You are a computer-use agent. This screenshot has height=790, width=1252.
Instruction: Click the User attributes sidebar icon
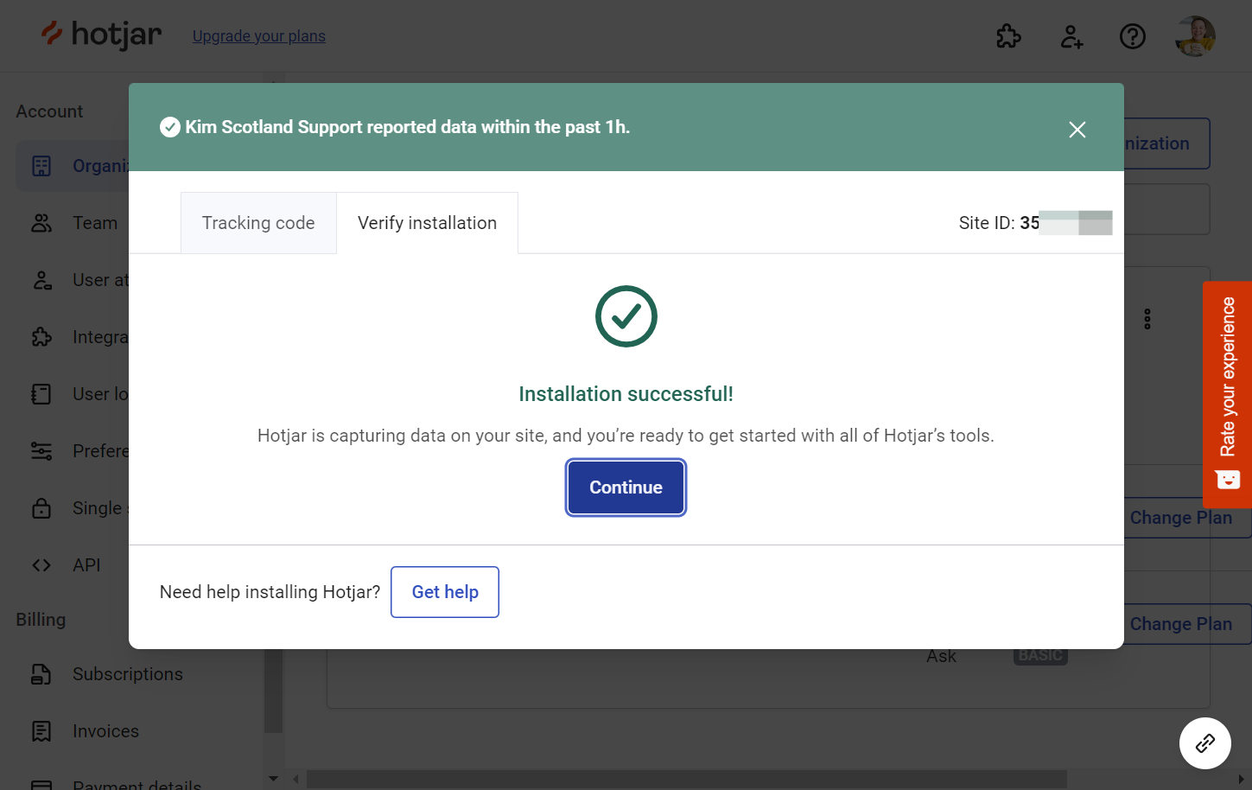pos(41,280)
